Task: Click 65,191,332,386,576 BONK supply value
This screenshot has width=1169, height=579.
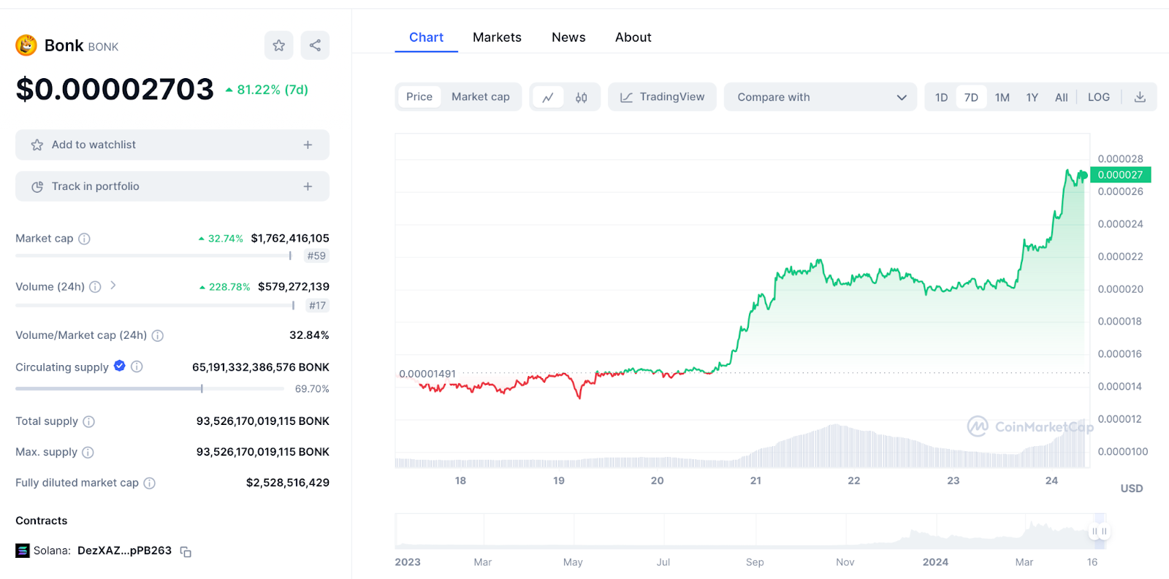Action: 261,367
